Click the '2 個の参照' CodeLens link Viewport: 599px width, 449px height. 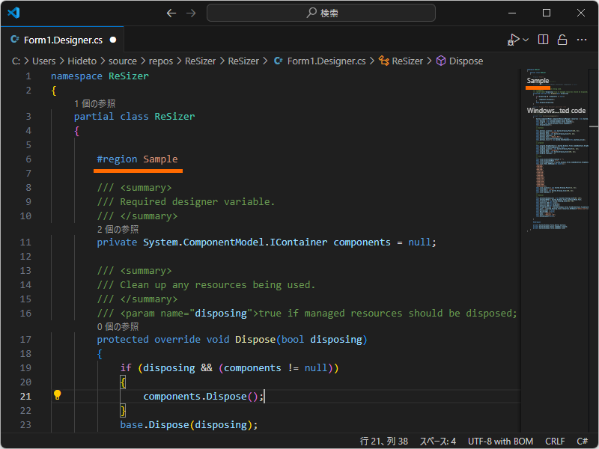point(118,229)
